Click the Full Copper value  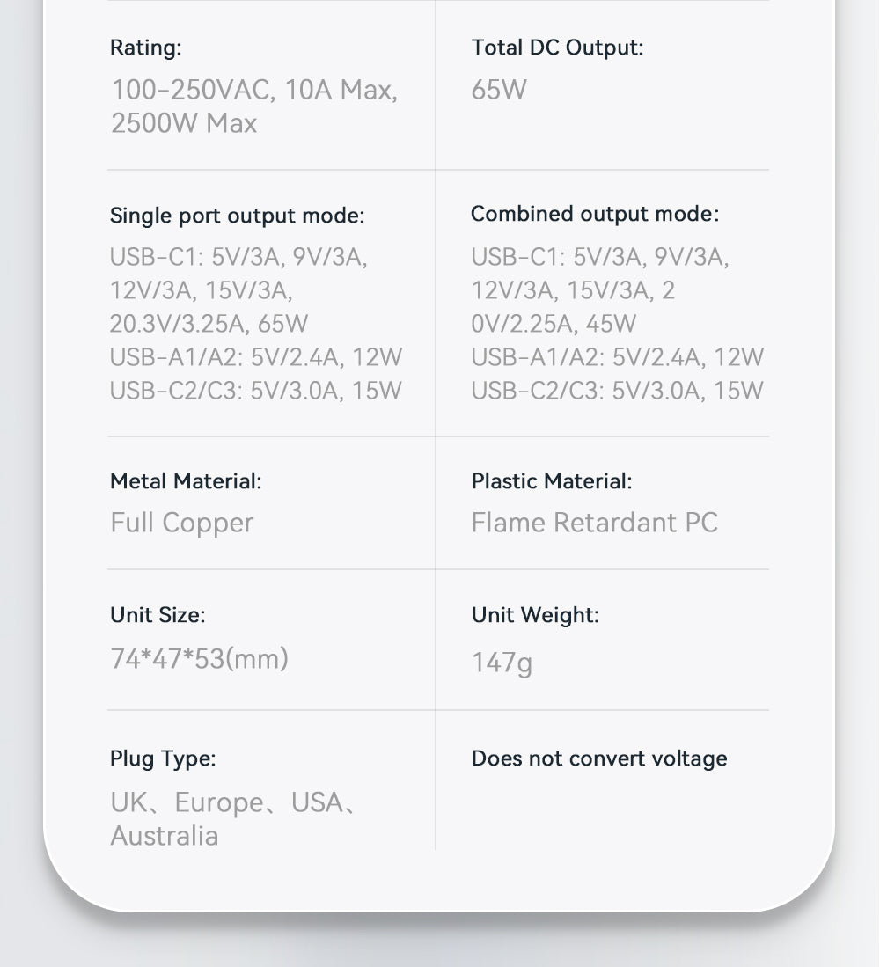coord(181,523)
